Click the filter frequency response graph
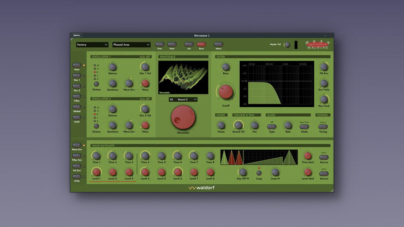404x227 pixels. coord(277,84)
